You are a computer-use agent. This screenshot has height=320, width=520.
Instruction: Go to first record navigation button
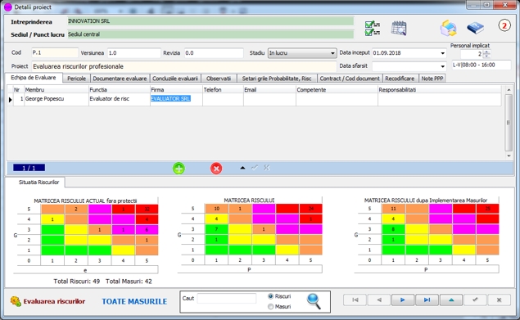point(355,300)
